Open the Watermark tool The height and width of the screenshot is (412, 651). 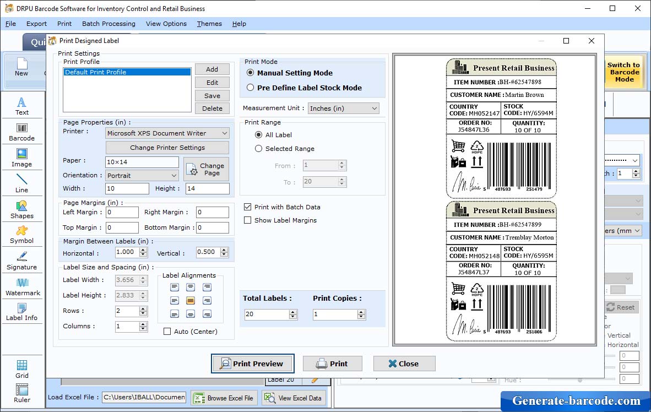[23, 287]
